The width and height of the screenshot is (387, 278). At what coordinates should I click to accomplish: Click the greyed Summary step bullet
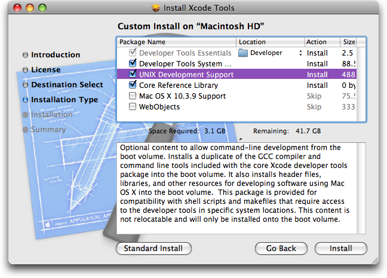click(26, 130)
